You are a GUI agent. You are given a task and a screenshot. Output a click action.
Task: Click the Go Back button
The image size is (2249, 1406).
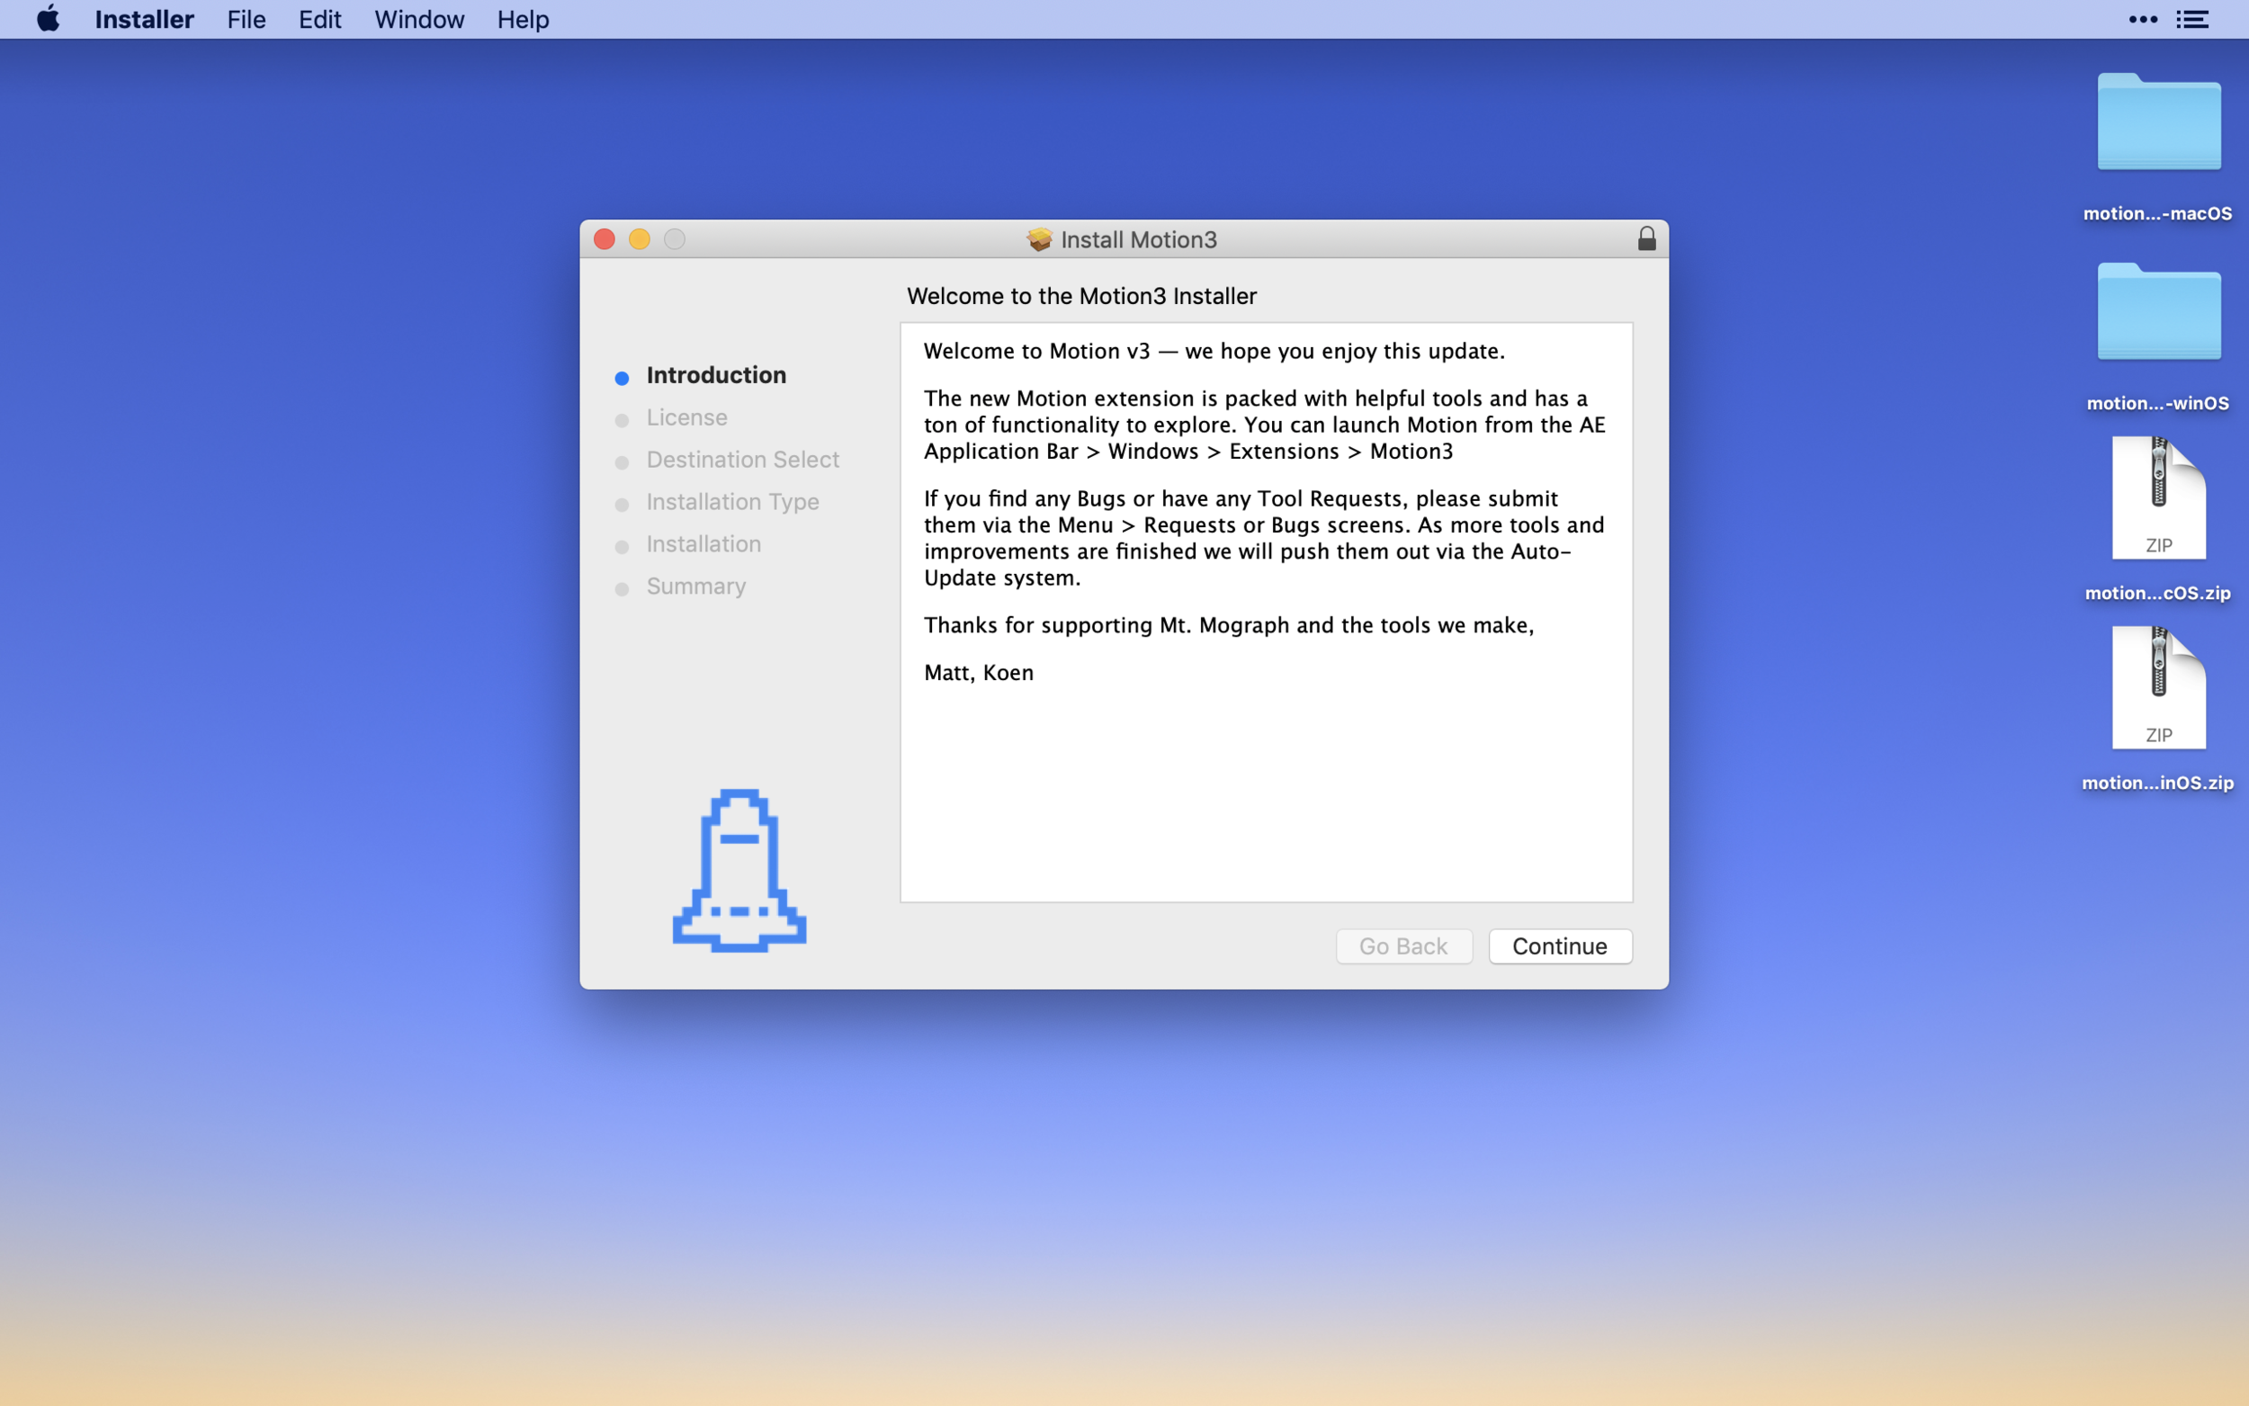tap(1404, 946)
